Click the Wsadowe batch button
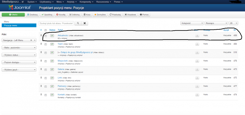 (130, 14)
